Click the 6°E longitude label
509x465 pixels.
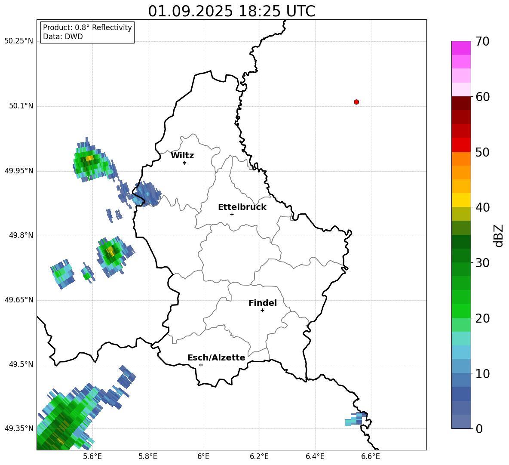203,456
